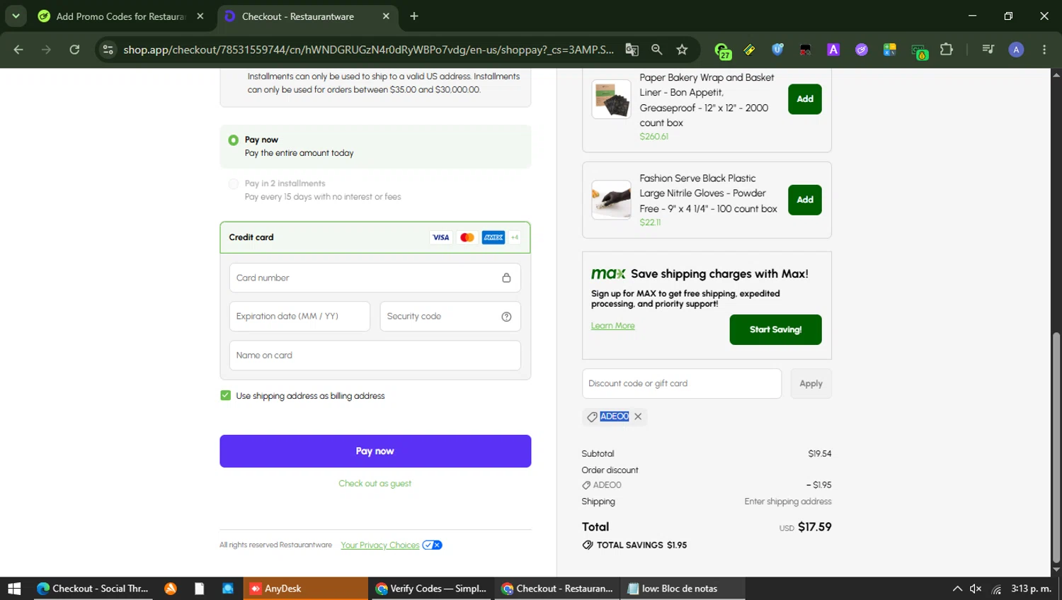Click the Paper Bakery Wrap product thumbnail
The image size is (1062, 600).
tap(611, 99)
